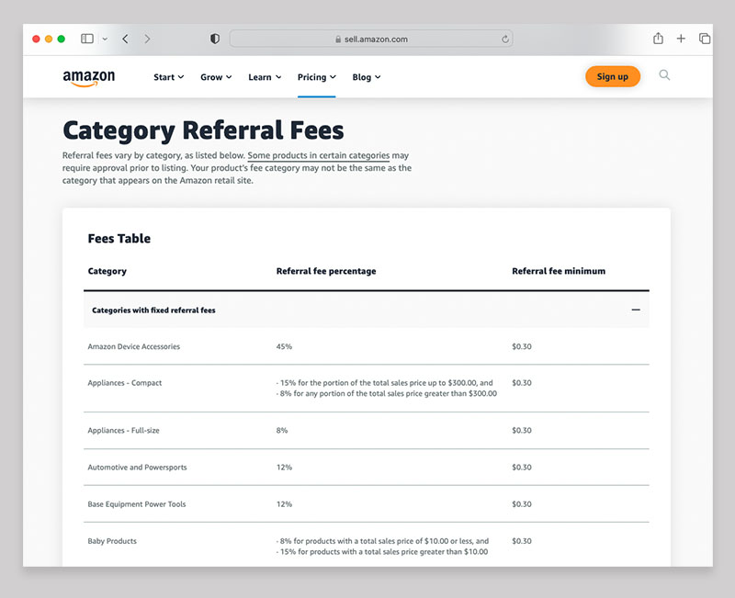Click 'Base Equipment Power Tools' category

[137, 504]
